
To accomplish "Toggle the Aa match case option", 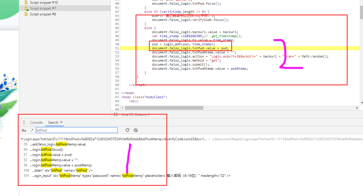I will coord(24,130).
